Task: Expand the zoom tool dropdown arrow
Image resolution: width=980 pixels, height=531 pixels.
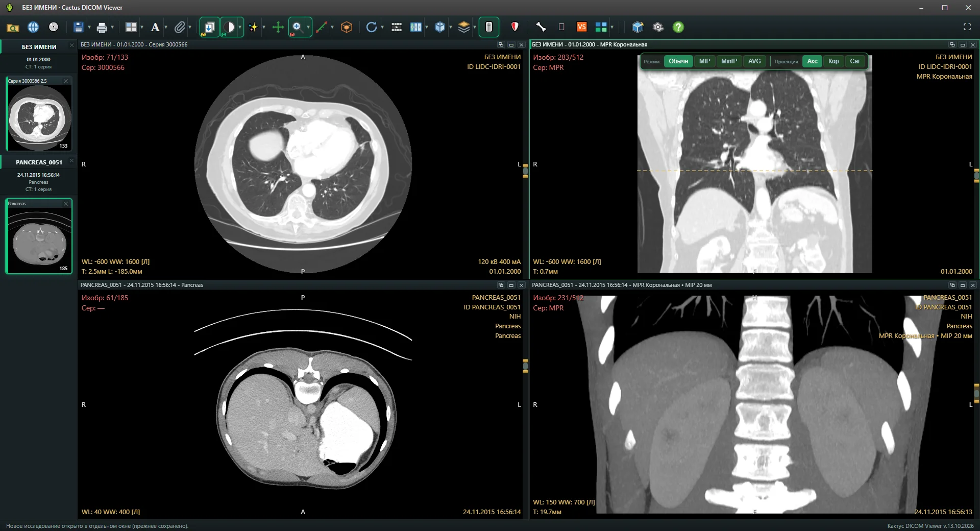Action: [308, 28]
